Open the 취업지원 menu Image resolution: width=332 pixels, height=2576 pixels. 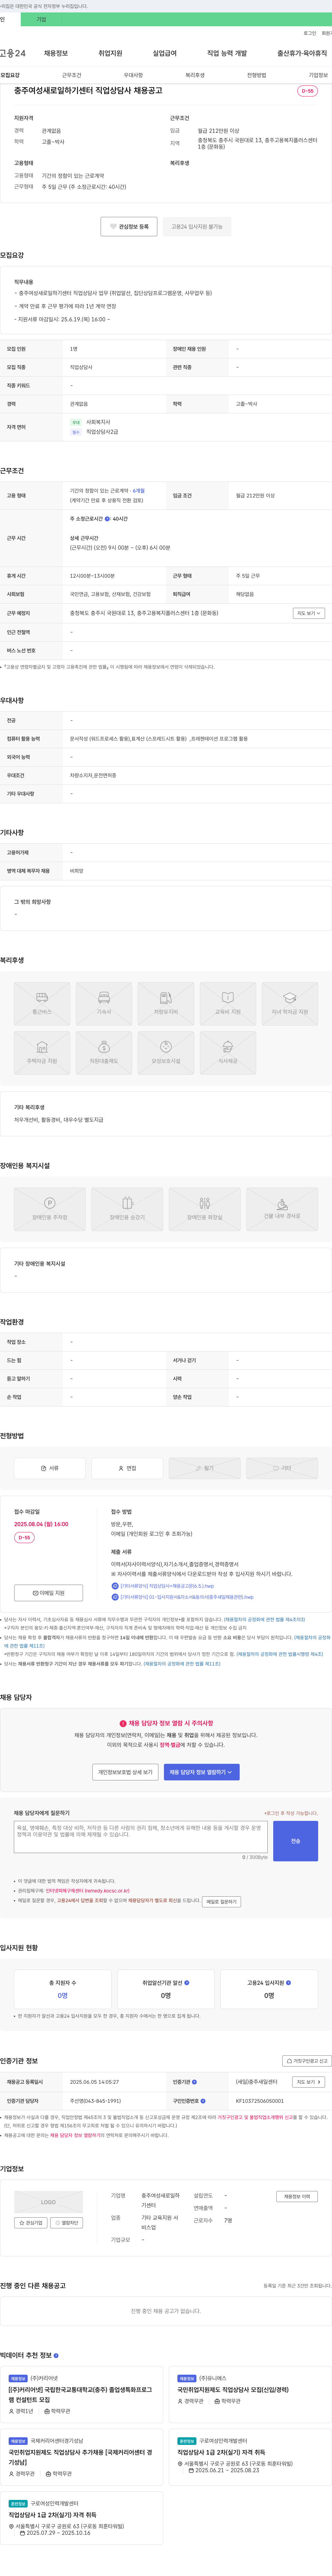click(110, 53)
